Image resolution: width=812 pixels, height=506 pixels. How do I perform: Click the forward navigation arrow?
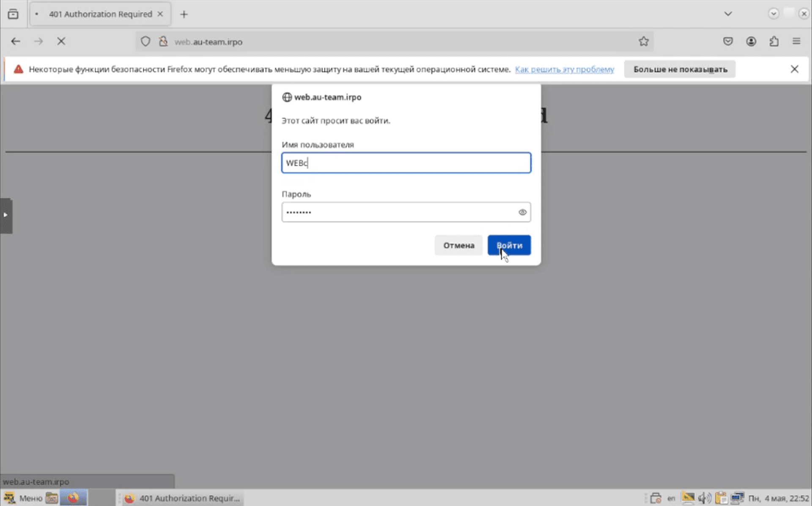click(x=38, y=41)
